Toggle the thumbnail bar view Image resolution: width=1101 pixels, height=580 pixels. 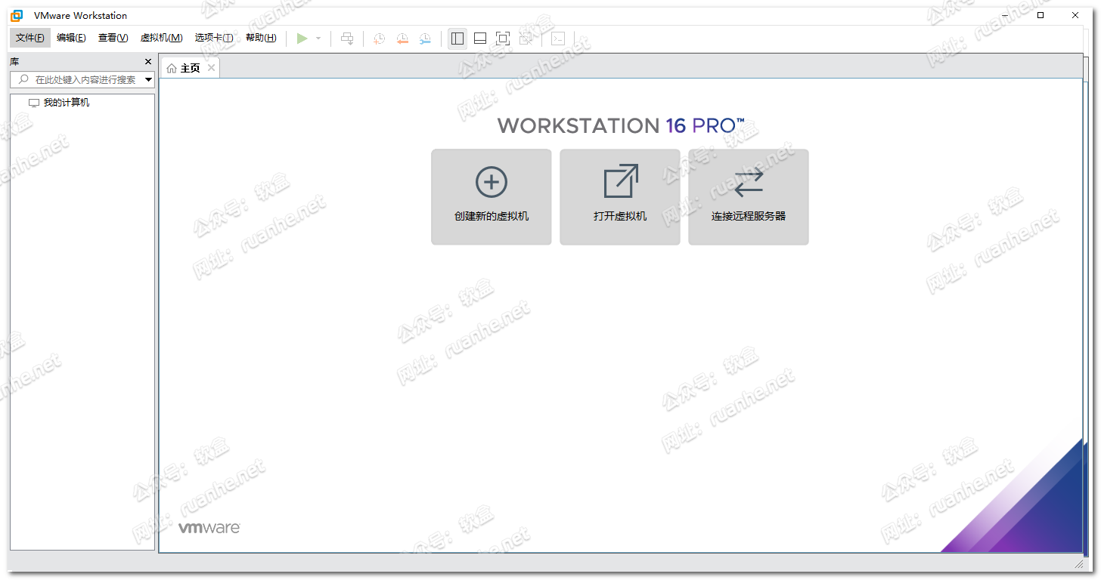tap(480, 39)
